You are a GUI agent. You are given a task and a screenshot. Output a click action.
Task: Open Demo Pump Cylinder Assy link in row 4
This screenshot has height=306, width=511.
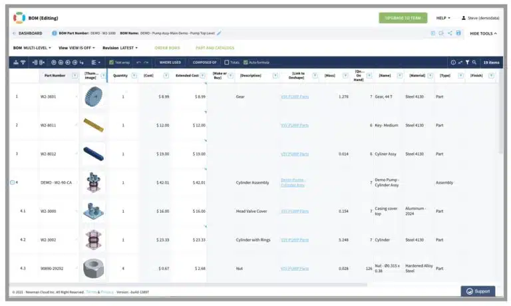click(293, 182)
